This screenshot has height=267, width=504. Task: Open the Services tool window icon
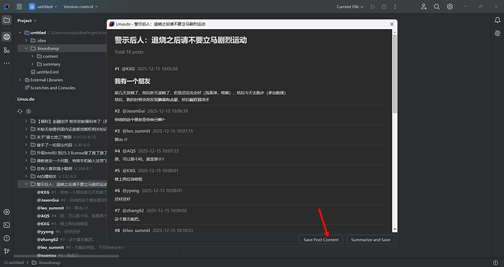[x=7, y=212]
